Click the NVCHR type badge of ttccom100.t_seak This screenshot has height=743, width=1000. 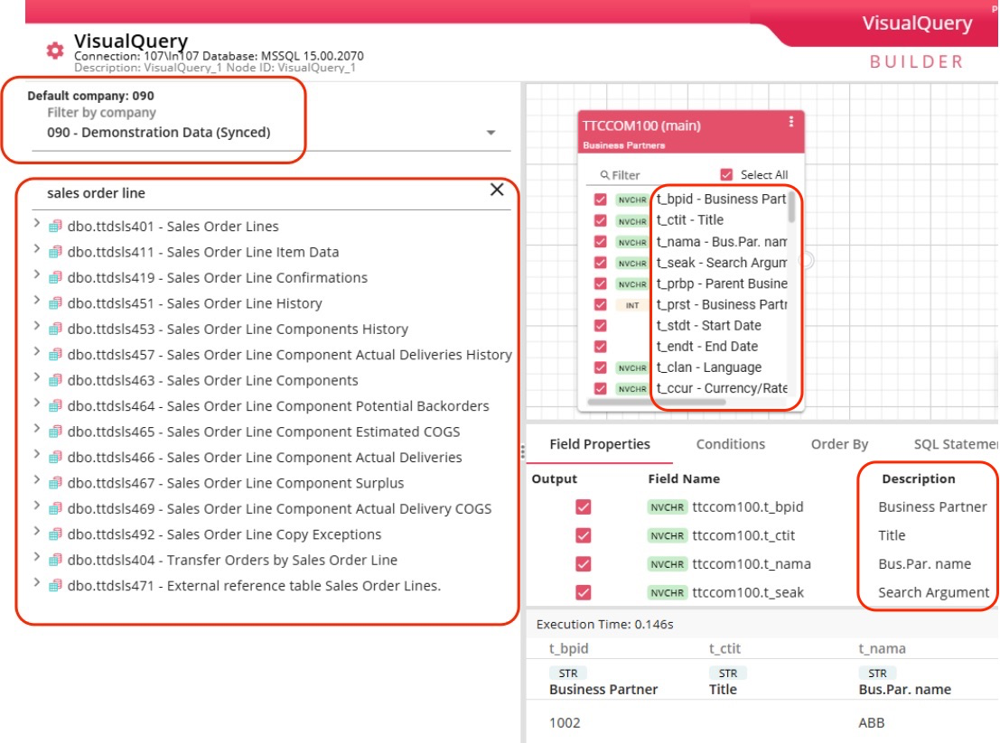[667, 592]
